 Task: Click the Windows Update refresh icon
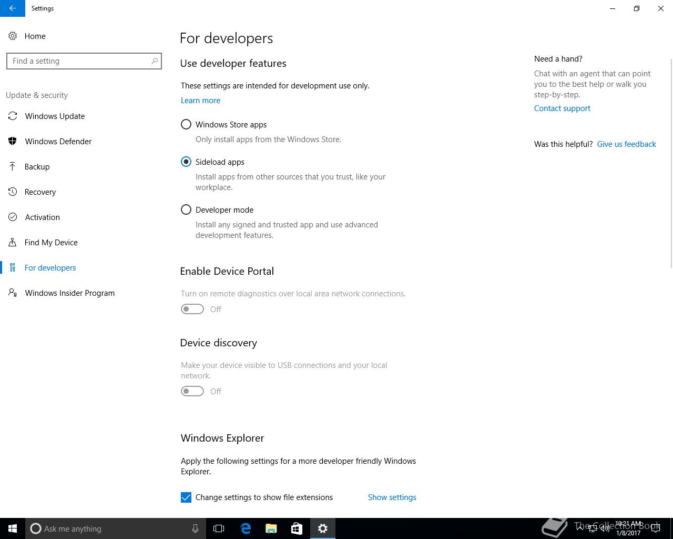[13, 116]
